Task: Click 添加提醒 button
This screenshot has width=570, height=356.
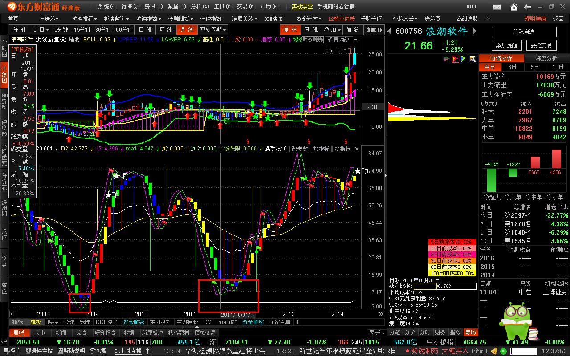Action: [x=507, y=45]
